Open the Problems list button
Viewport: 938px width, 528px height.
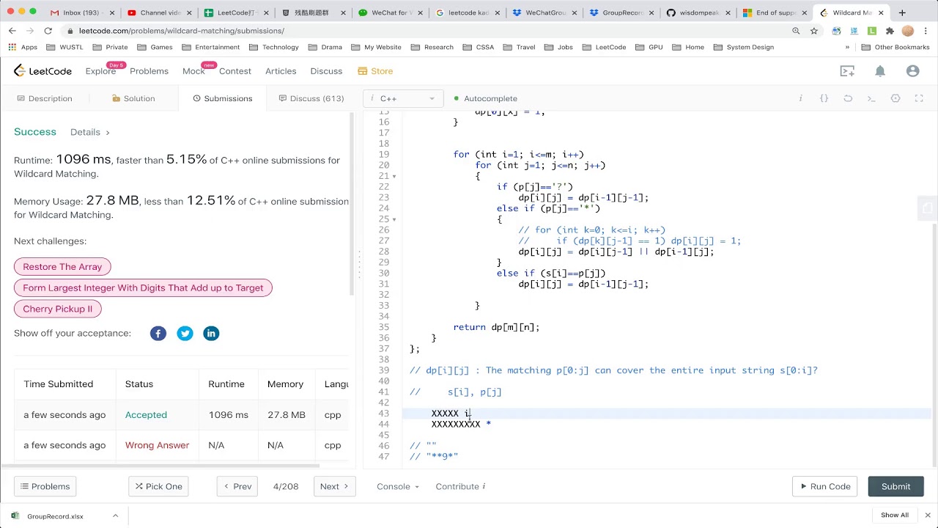(x=45, y=486)
